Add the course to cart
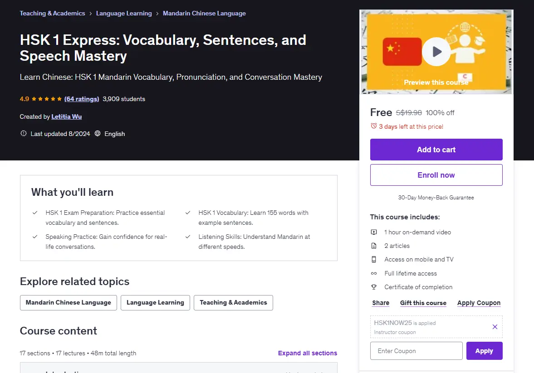This screenshot has width=534, height=373. pyautogui.click(x=436, y=150)
